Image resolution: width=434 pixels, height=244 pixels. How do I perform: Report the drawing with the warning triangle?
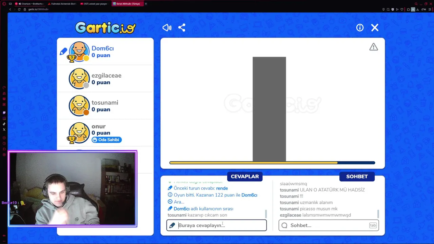tap(374, 47)
